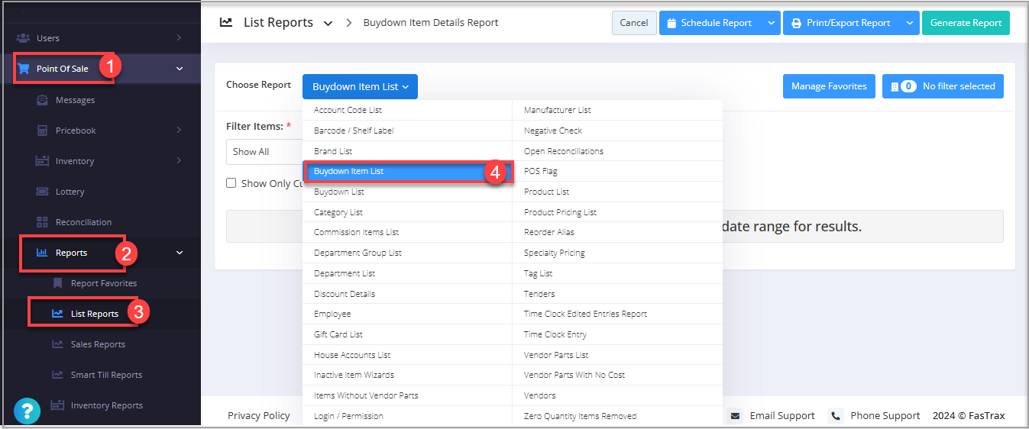Click the blue help question mark icon
This screenshot has width=1029, height=429.
point(27,411)
